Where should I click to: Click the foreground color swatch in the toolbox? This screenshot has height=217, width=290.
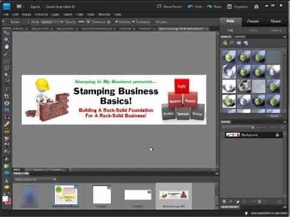click(5, 198)
